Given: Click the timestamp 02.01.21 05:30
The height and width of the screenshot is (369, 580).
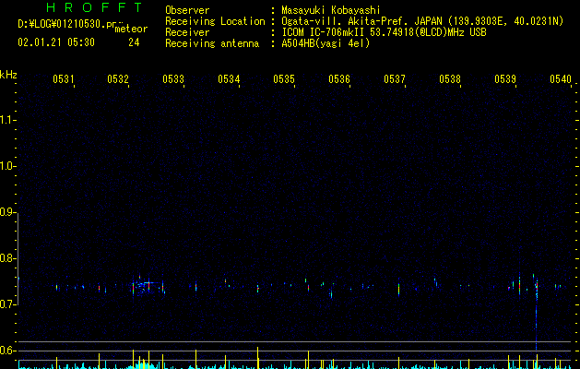Looking at the screenshot, I should tap(56, 42).
